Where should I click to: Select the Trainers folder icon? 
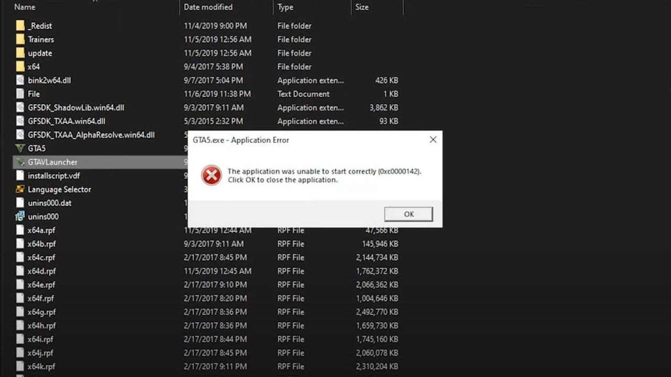(x=20, y=40)
